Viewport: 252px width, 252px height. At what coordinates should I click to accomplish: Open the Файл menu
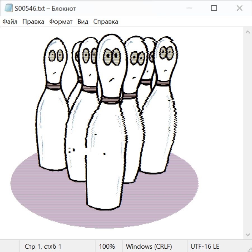coord(10,22)
